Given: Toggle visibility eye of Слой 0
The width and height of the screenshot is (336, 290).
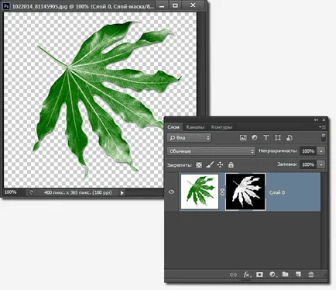Looking at the screenshot, I should pyautogui.click(x=172, y=192).
